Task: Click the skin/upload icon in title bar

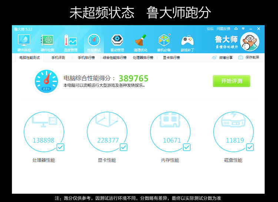Action: tap(236, 29)
